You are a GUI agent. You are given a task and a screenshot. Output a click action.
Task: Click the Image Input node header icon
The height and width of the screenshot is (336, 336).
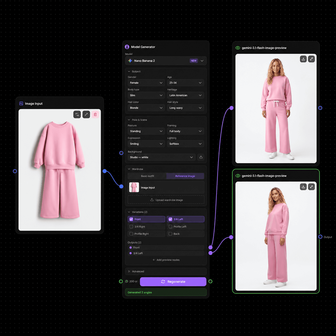pos(21,103)
